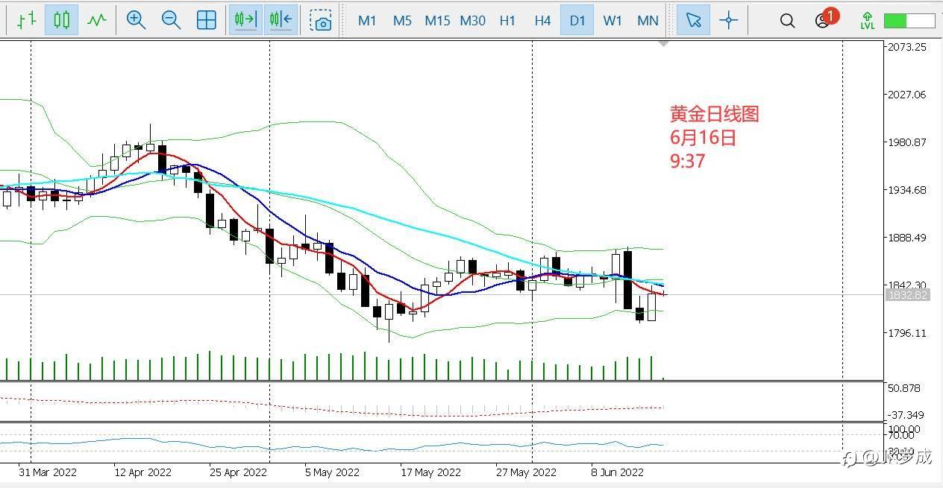Click price scale value 1796.11
The image size is (943, 488).
coord(906,333)
